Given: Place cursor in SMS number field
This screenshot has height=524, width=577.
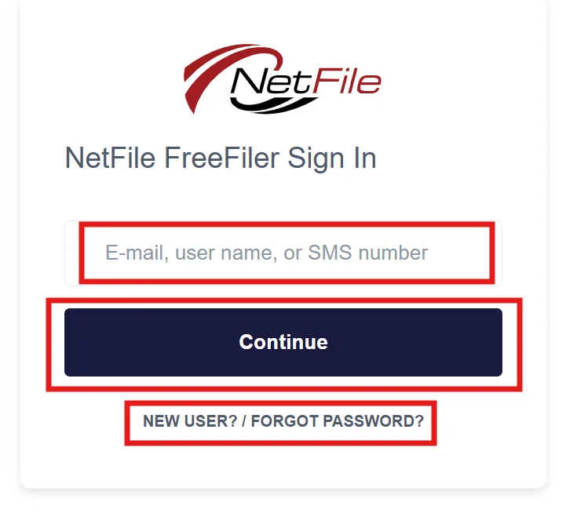Looking at the screenshot, I should pos(283,253).
